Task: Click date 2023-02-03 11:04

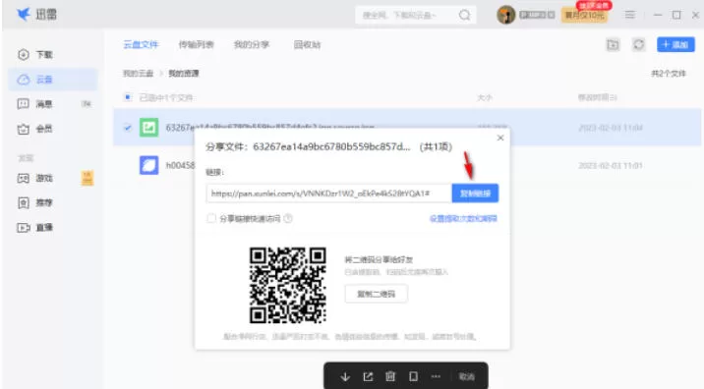Action: (x=611, y=128)
